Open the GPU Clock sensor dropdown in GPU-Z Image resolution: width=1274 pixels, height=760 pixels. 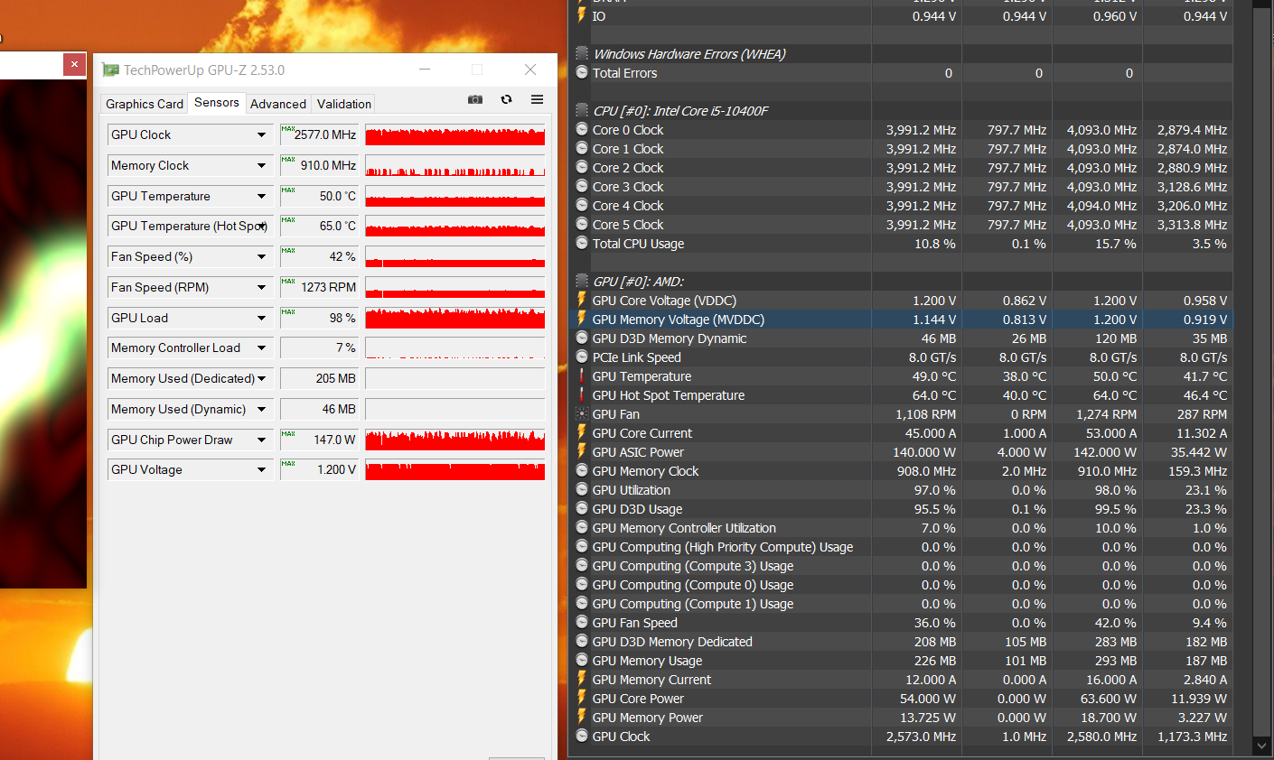coord(261,135)
